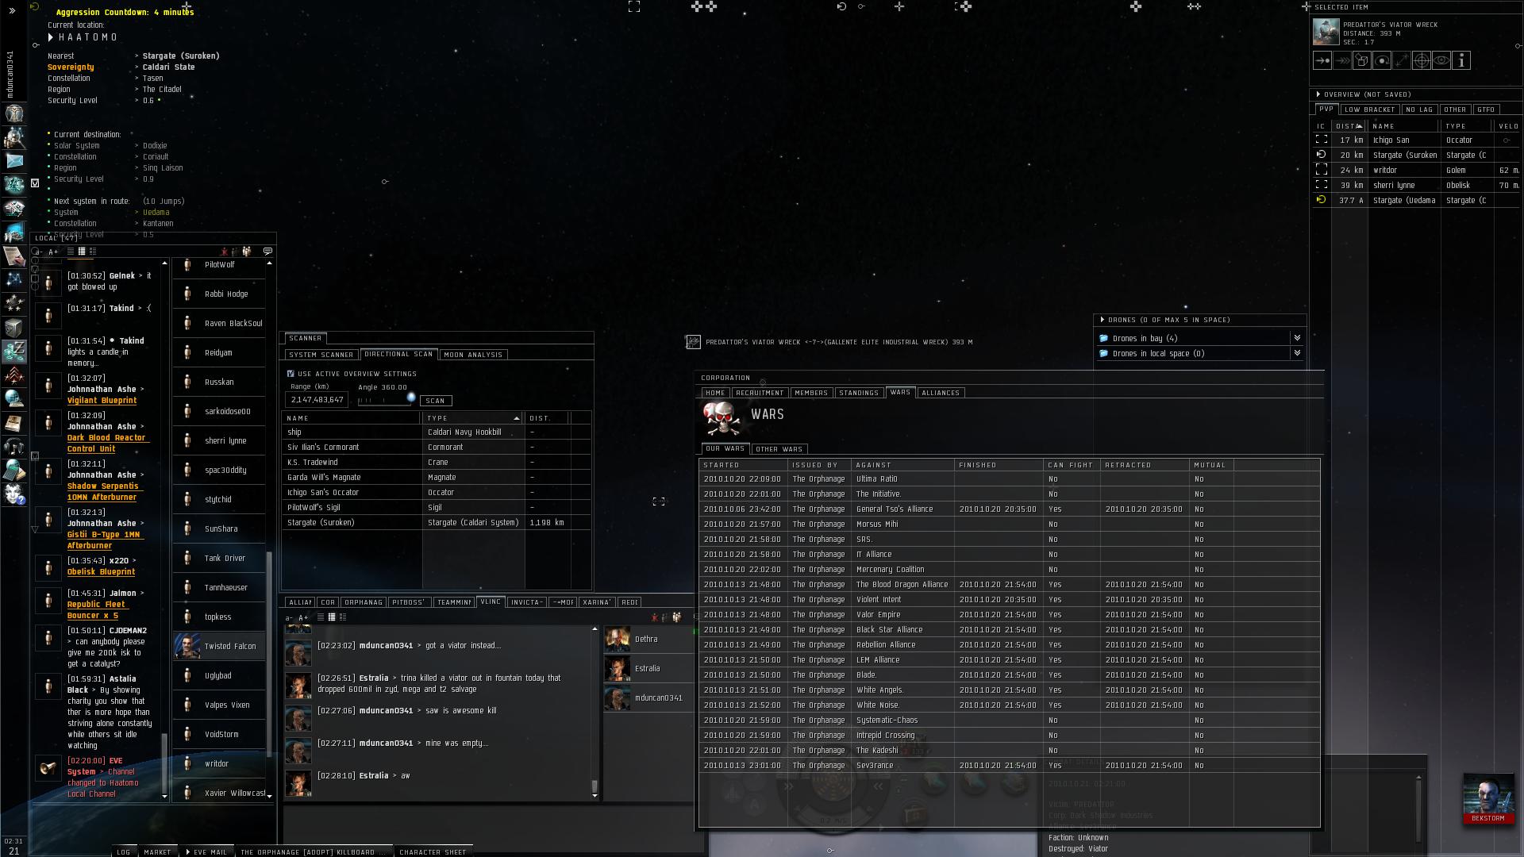Click the Look At eye icon
1524x857 pixels.
1441,60
